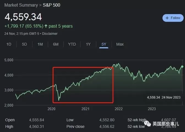Follow the S&P 500 index

[173, 18]
